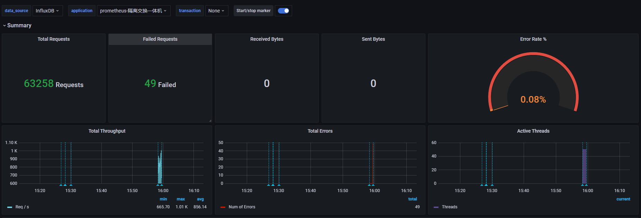Click the min value 665.70
Screen dimensions: 641x218
click(x=163, y=207)
